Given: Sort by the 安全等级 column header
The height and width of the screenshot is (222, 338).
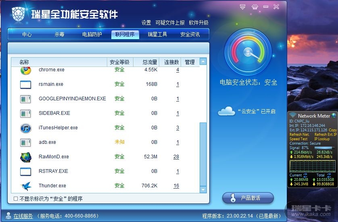Looking at the screenshot, I should click(x=120, y=62).
